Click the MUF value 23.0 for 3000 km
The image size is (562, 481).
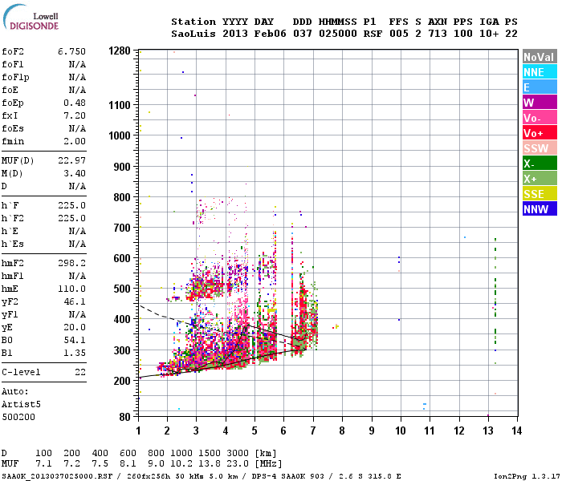238,464
